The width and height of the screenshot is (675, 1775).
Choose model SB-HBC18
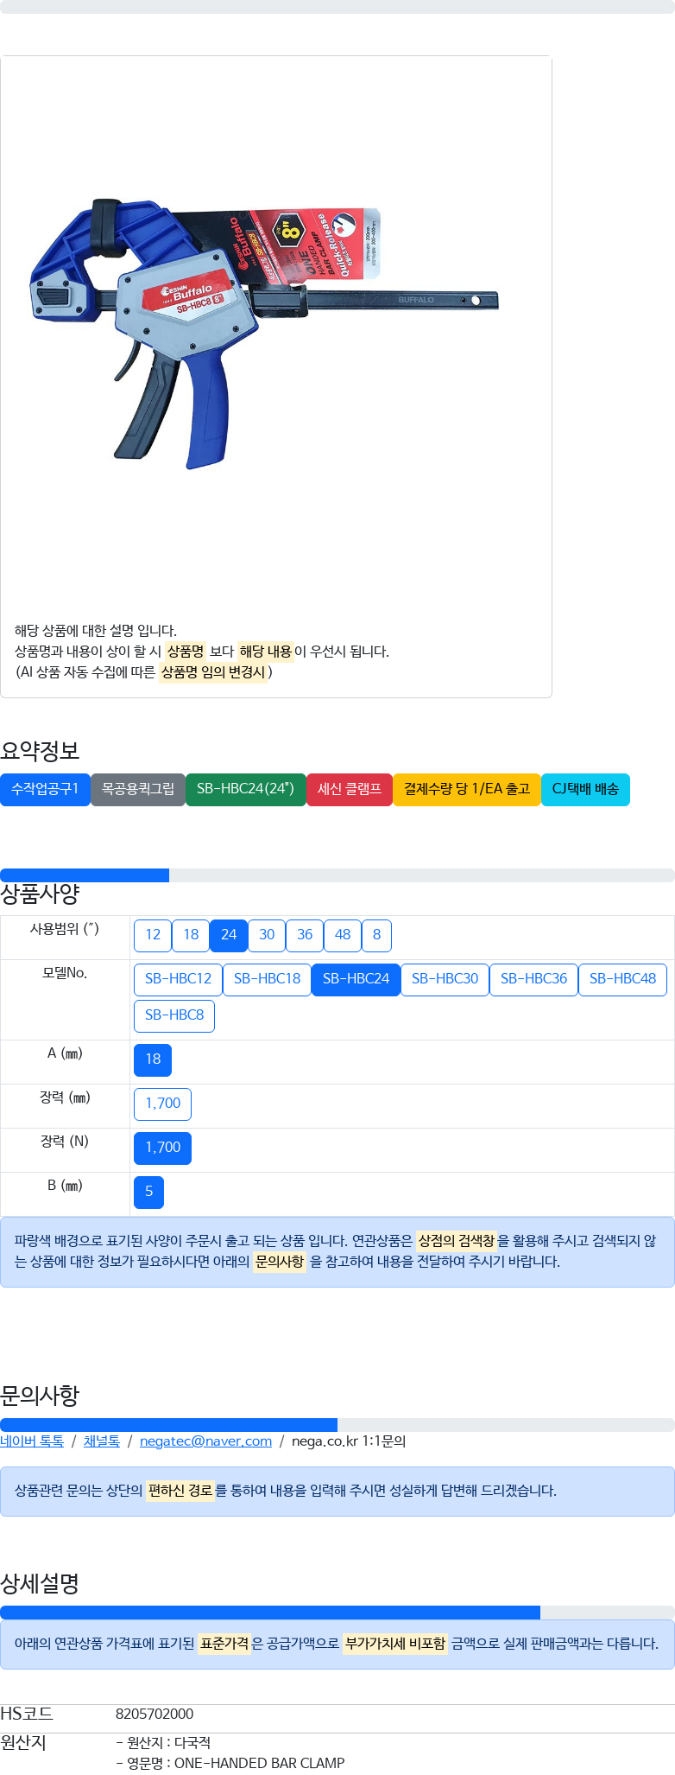point(267,979)
